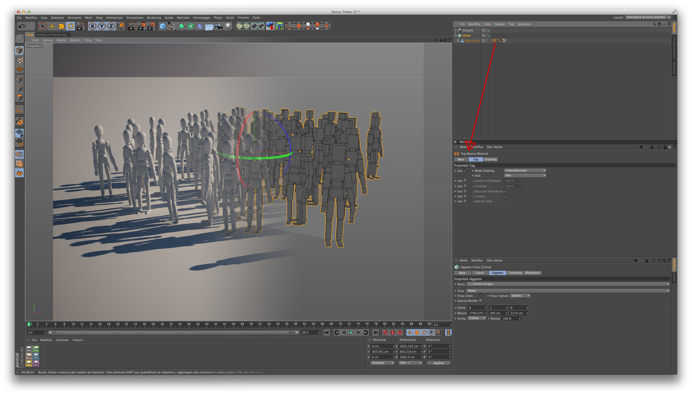Add a light object (bulb icon)
This screenshot has width=692, height=395.
[228, 26]
